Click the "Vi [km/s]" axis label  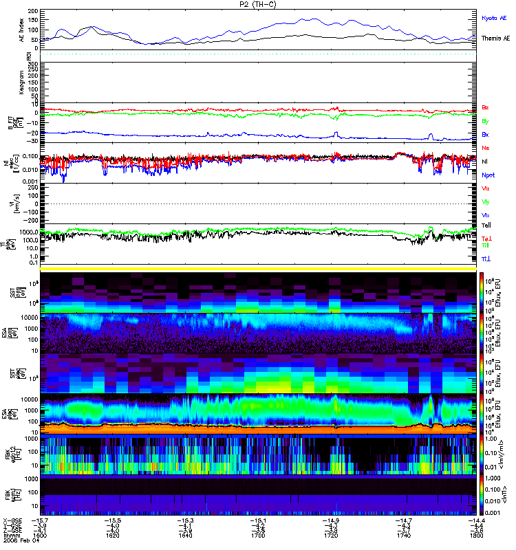coord(16,203)
